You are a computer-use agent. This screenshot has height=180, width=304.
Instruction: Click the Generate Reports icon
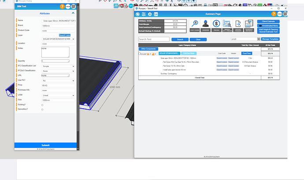[249, 26]
